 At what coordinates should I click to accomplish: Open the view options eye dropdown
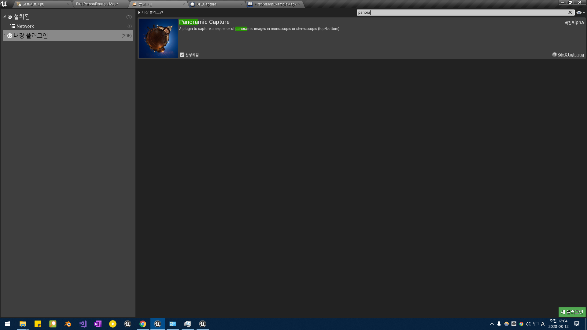click(x=581, y=13)
